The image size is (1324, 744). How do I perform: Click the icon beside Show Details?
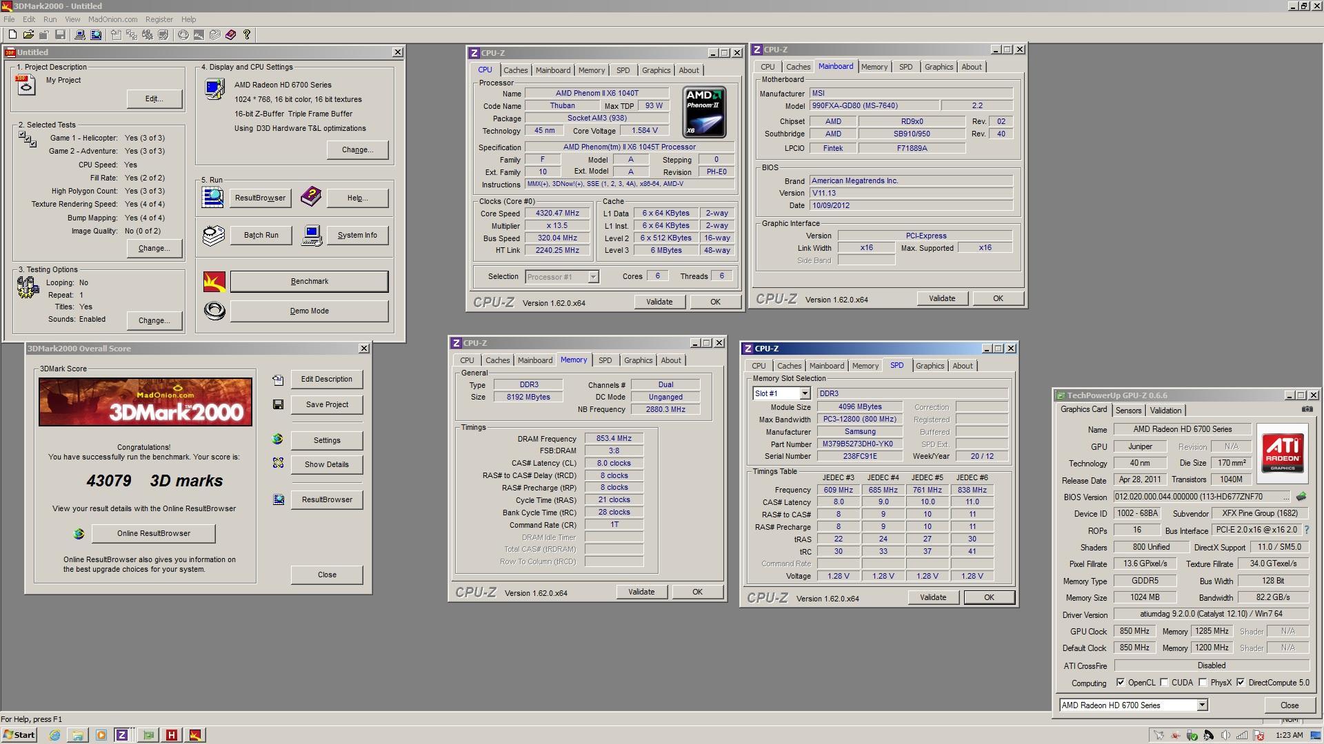278,464
